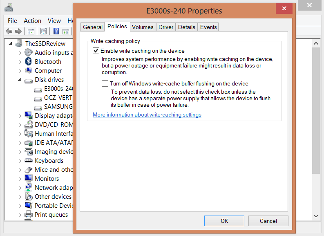Switch to the General tab

pyautogui.click(x=93, y=27)
